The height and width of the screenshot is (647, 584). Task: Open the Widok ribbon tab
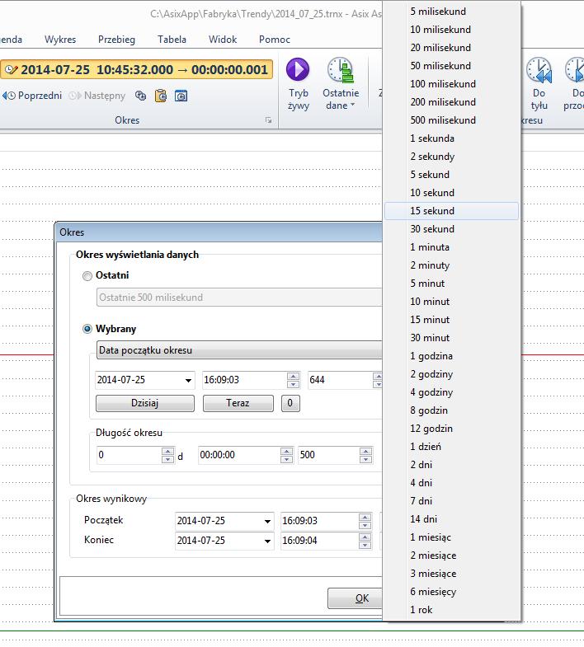point(223,40)
